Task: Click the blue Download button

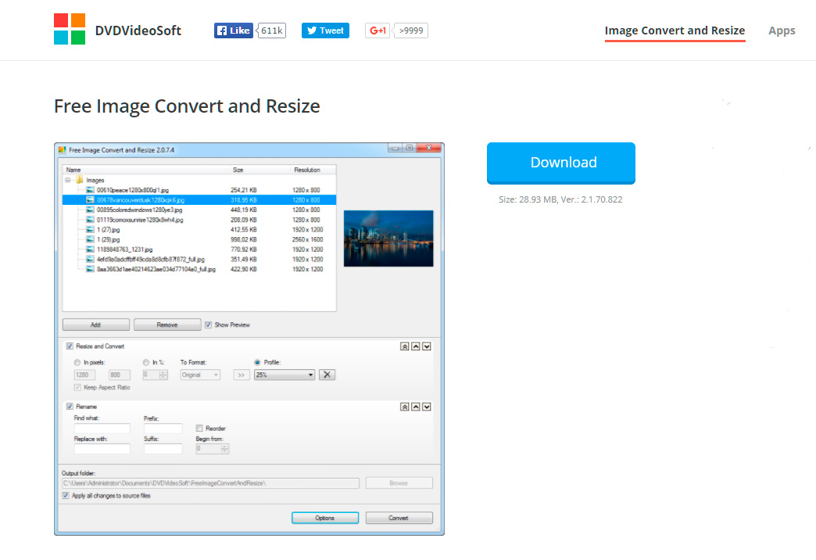Action: (561, 163)
